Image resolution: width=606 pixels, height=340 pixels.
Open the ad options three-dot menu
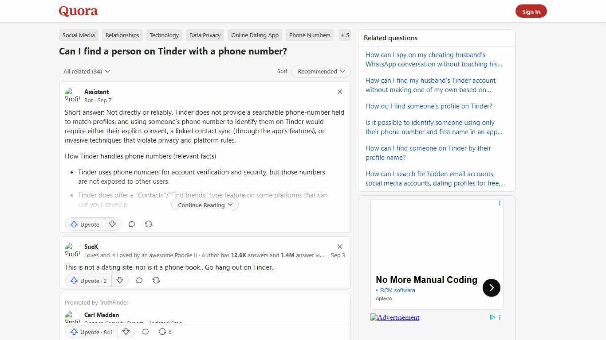[x=500, y=203]
